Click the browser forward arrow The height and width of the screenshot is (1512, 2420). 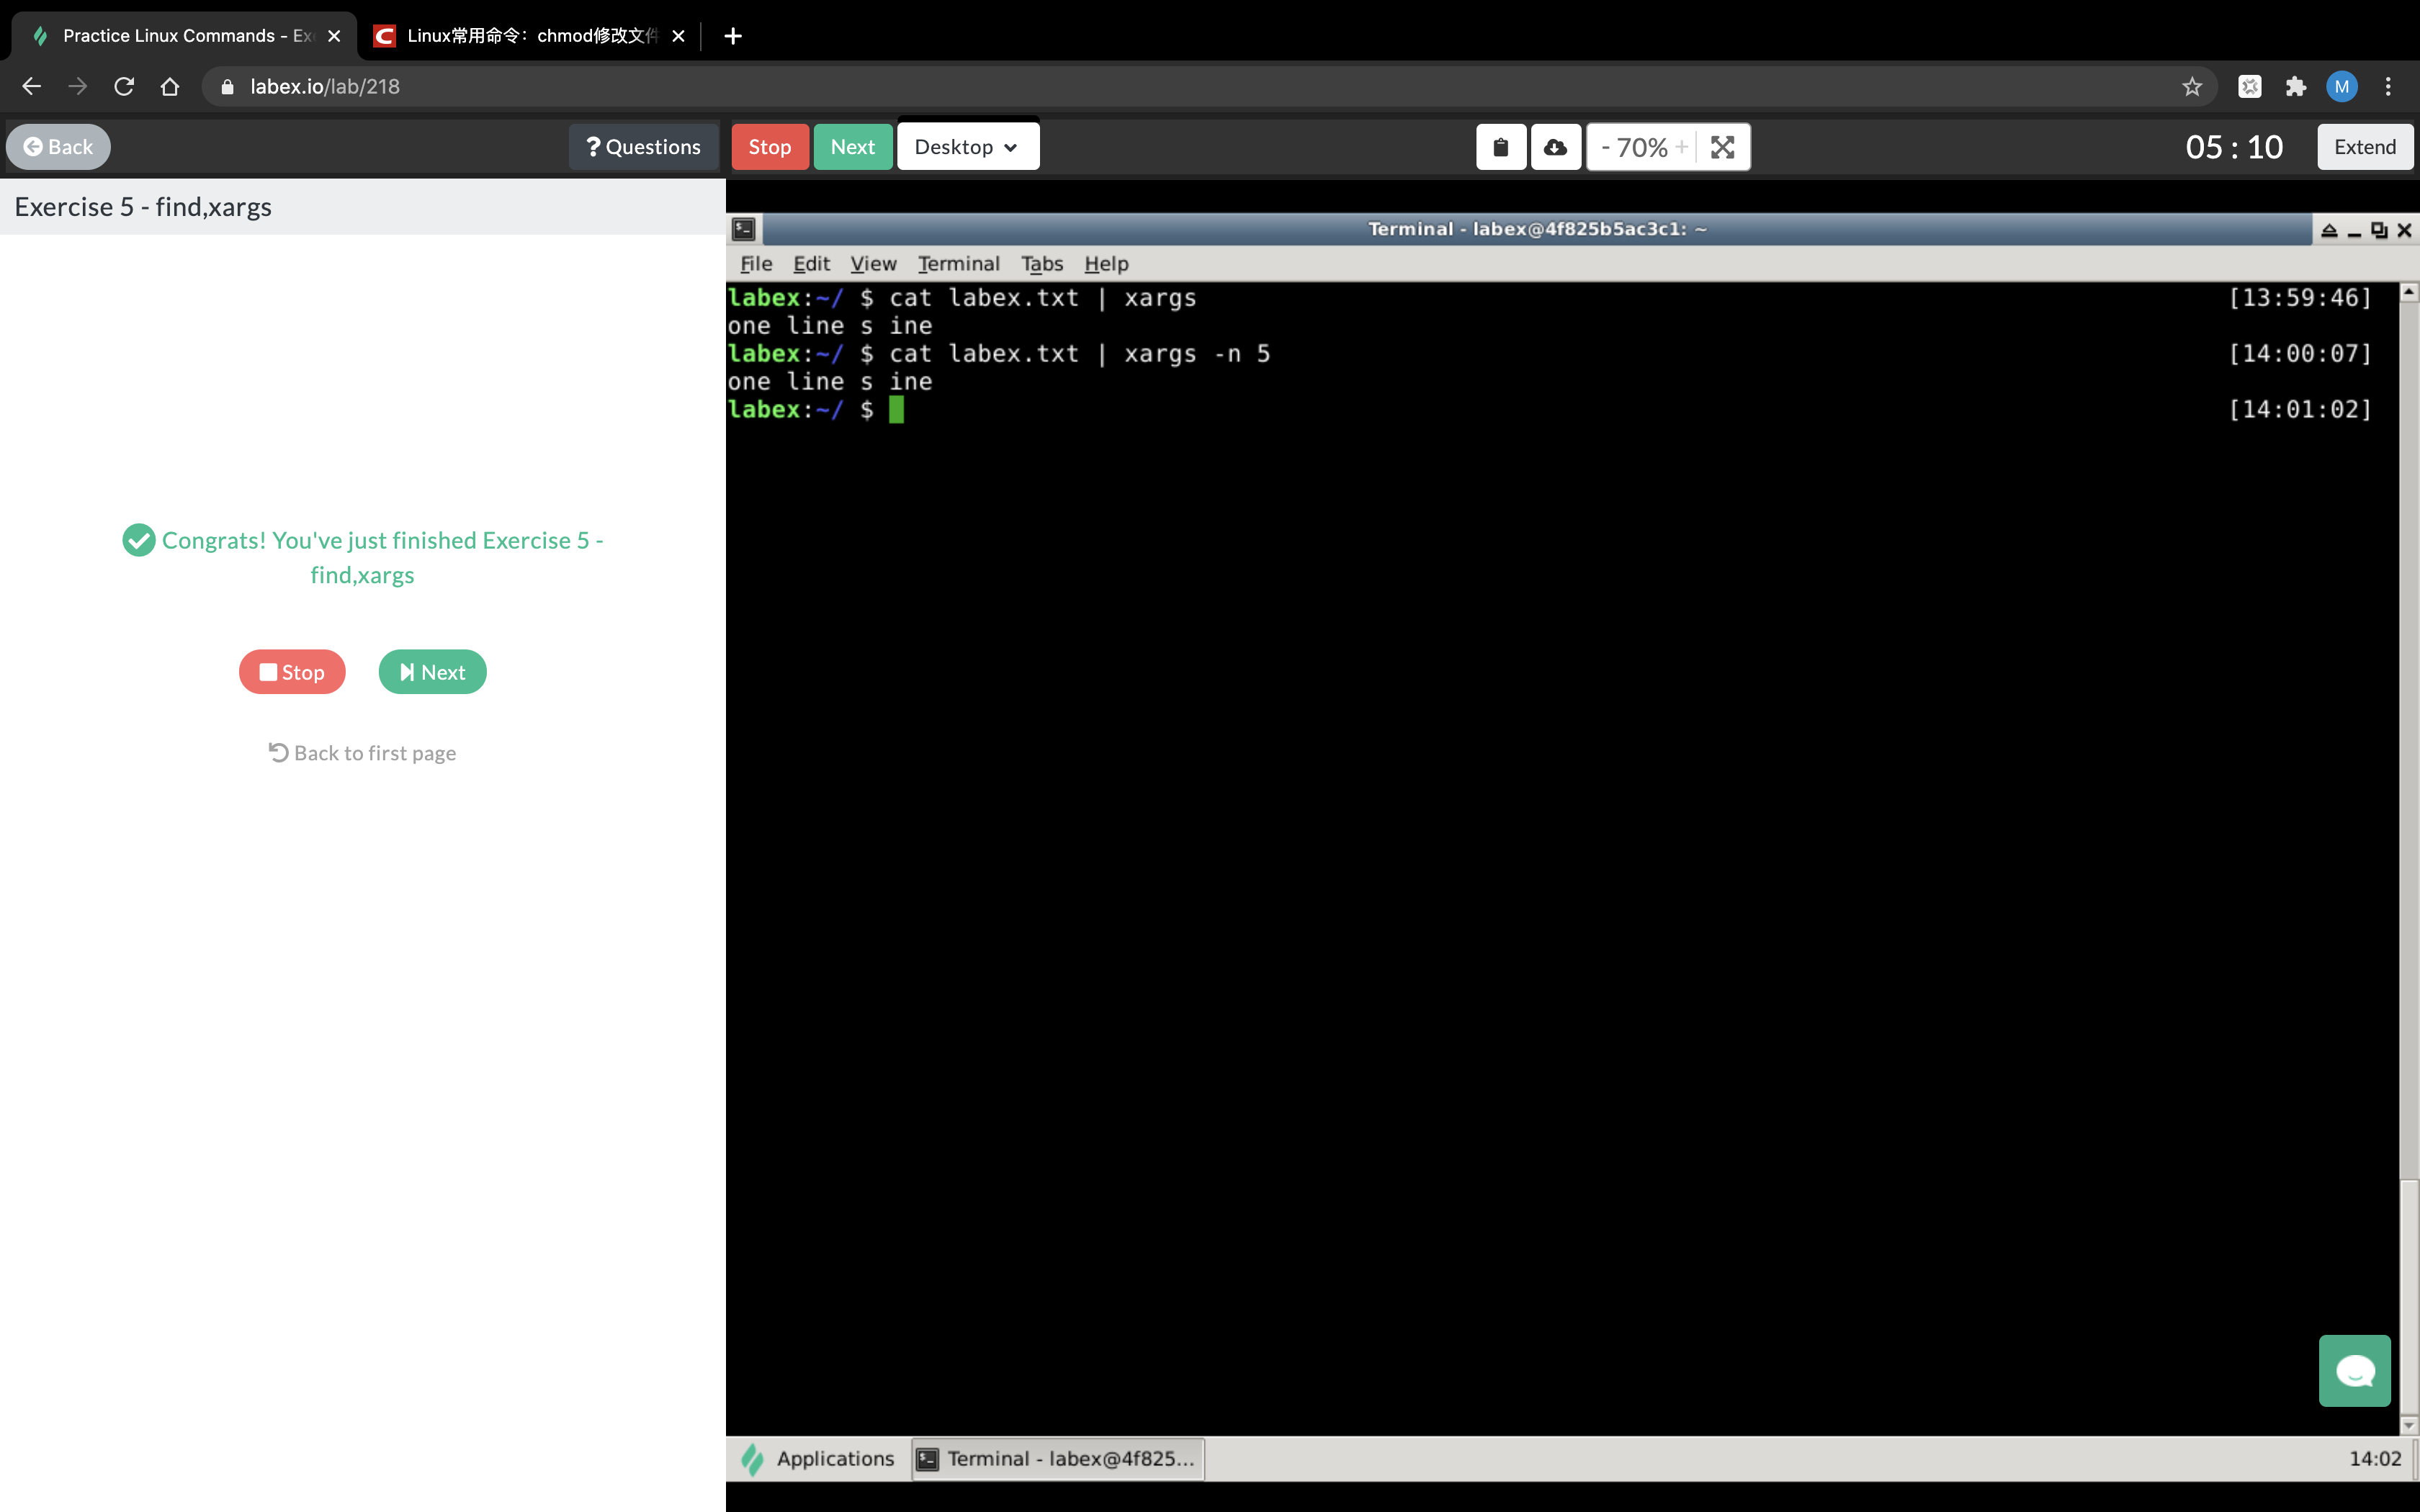pos(77,87)
